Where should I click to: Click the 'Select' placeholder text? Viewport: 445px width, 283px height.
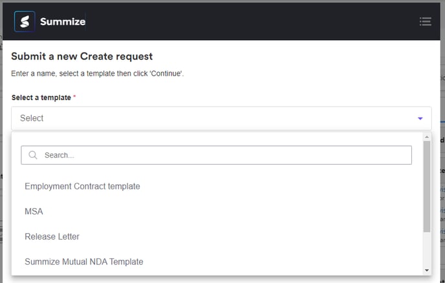tap(32, 118)
